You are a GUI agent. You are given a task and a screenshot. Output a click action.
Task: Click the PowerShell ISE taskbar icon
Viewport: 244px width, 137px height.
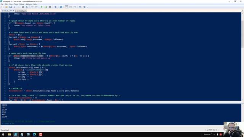(x=16, y=134)
